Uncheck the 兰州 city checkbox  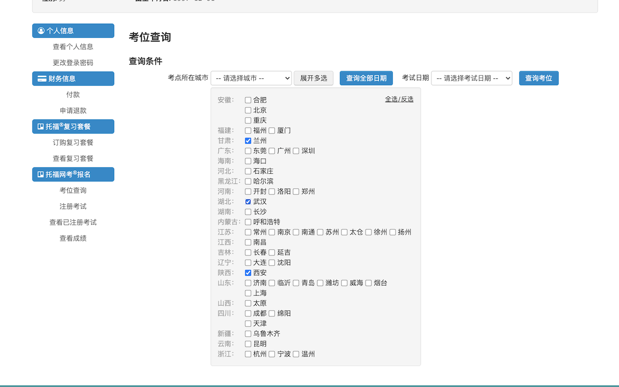click(248, 140)
